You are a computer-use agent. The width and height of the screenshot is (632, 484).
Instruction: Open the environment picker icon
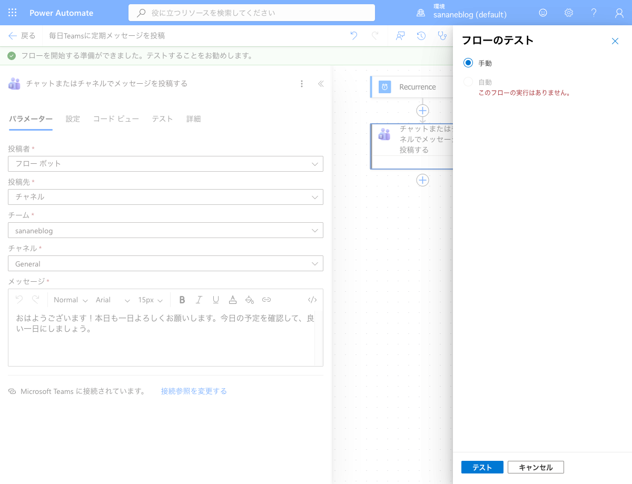tap(421, 13)
